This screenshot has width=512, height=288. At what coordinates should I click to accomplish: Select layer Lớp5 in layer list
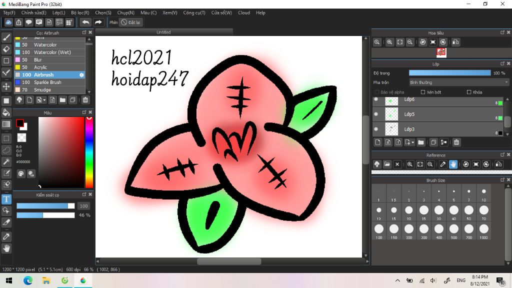tap(437, 114)
